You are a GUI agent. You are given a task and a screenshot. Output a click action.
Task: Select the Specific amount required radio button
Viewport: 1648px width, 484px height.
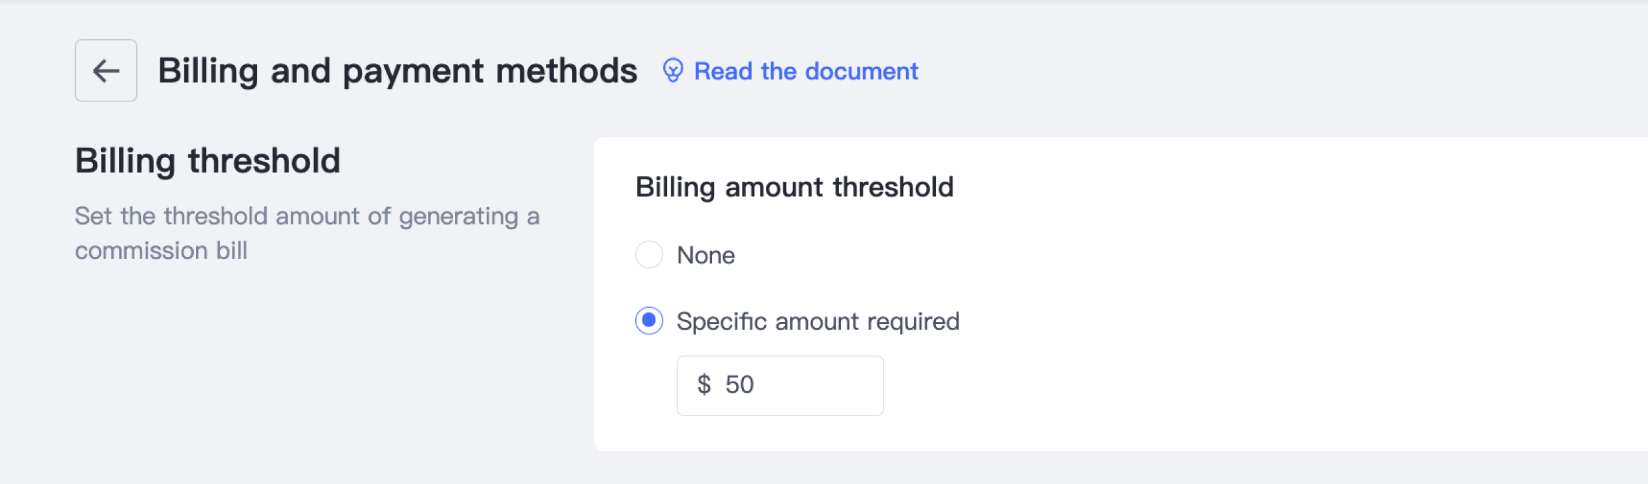649,321
